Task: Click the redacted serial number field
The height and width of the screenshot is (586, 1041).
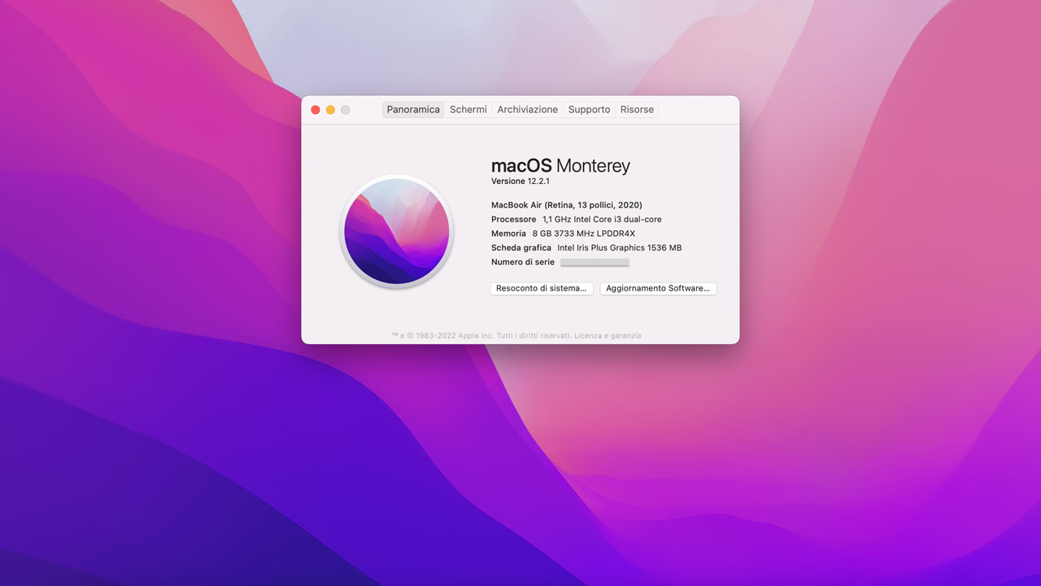Action: pos(595,262)
